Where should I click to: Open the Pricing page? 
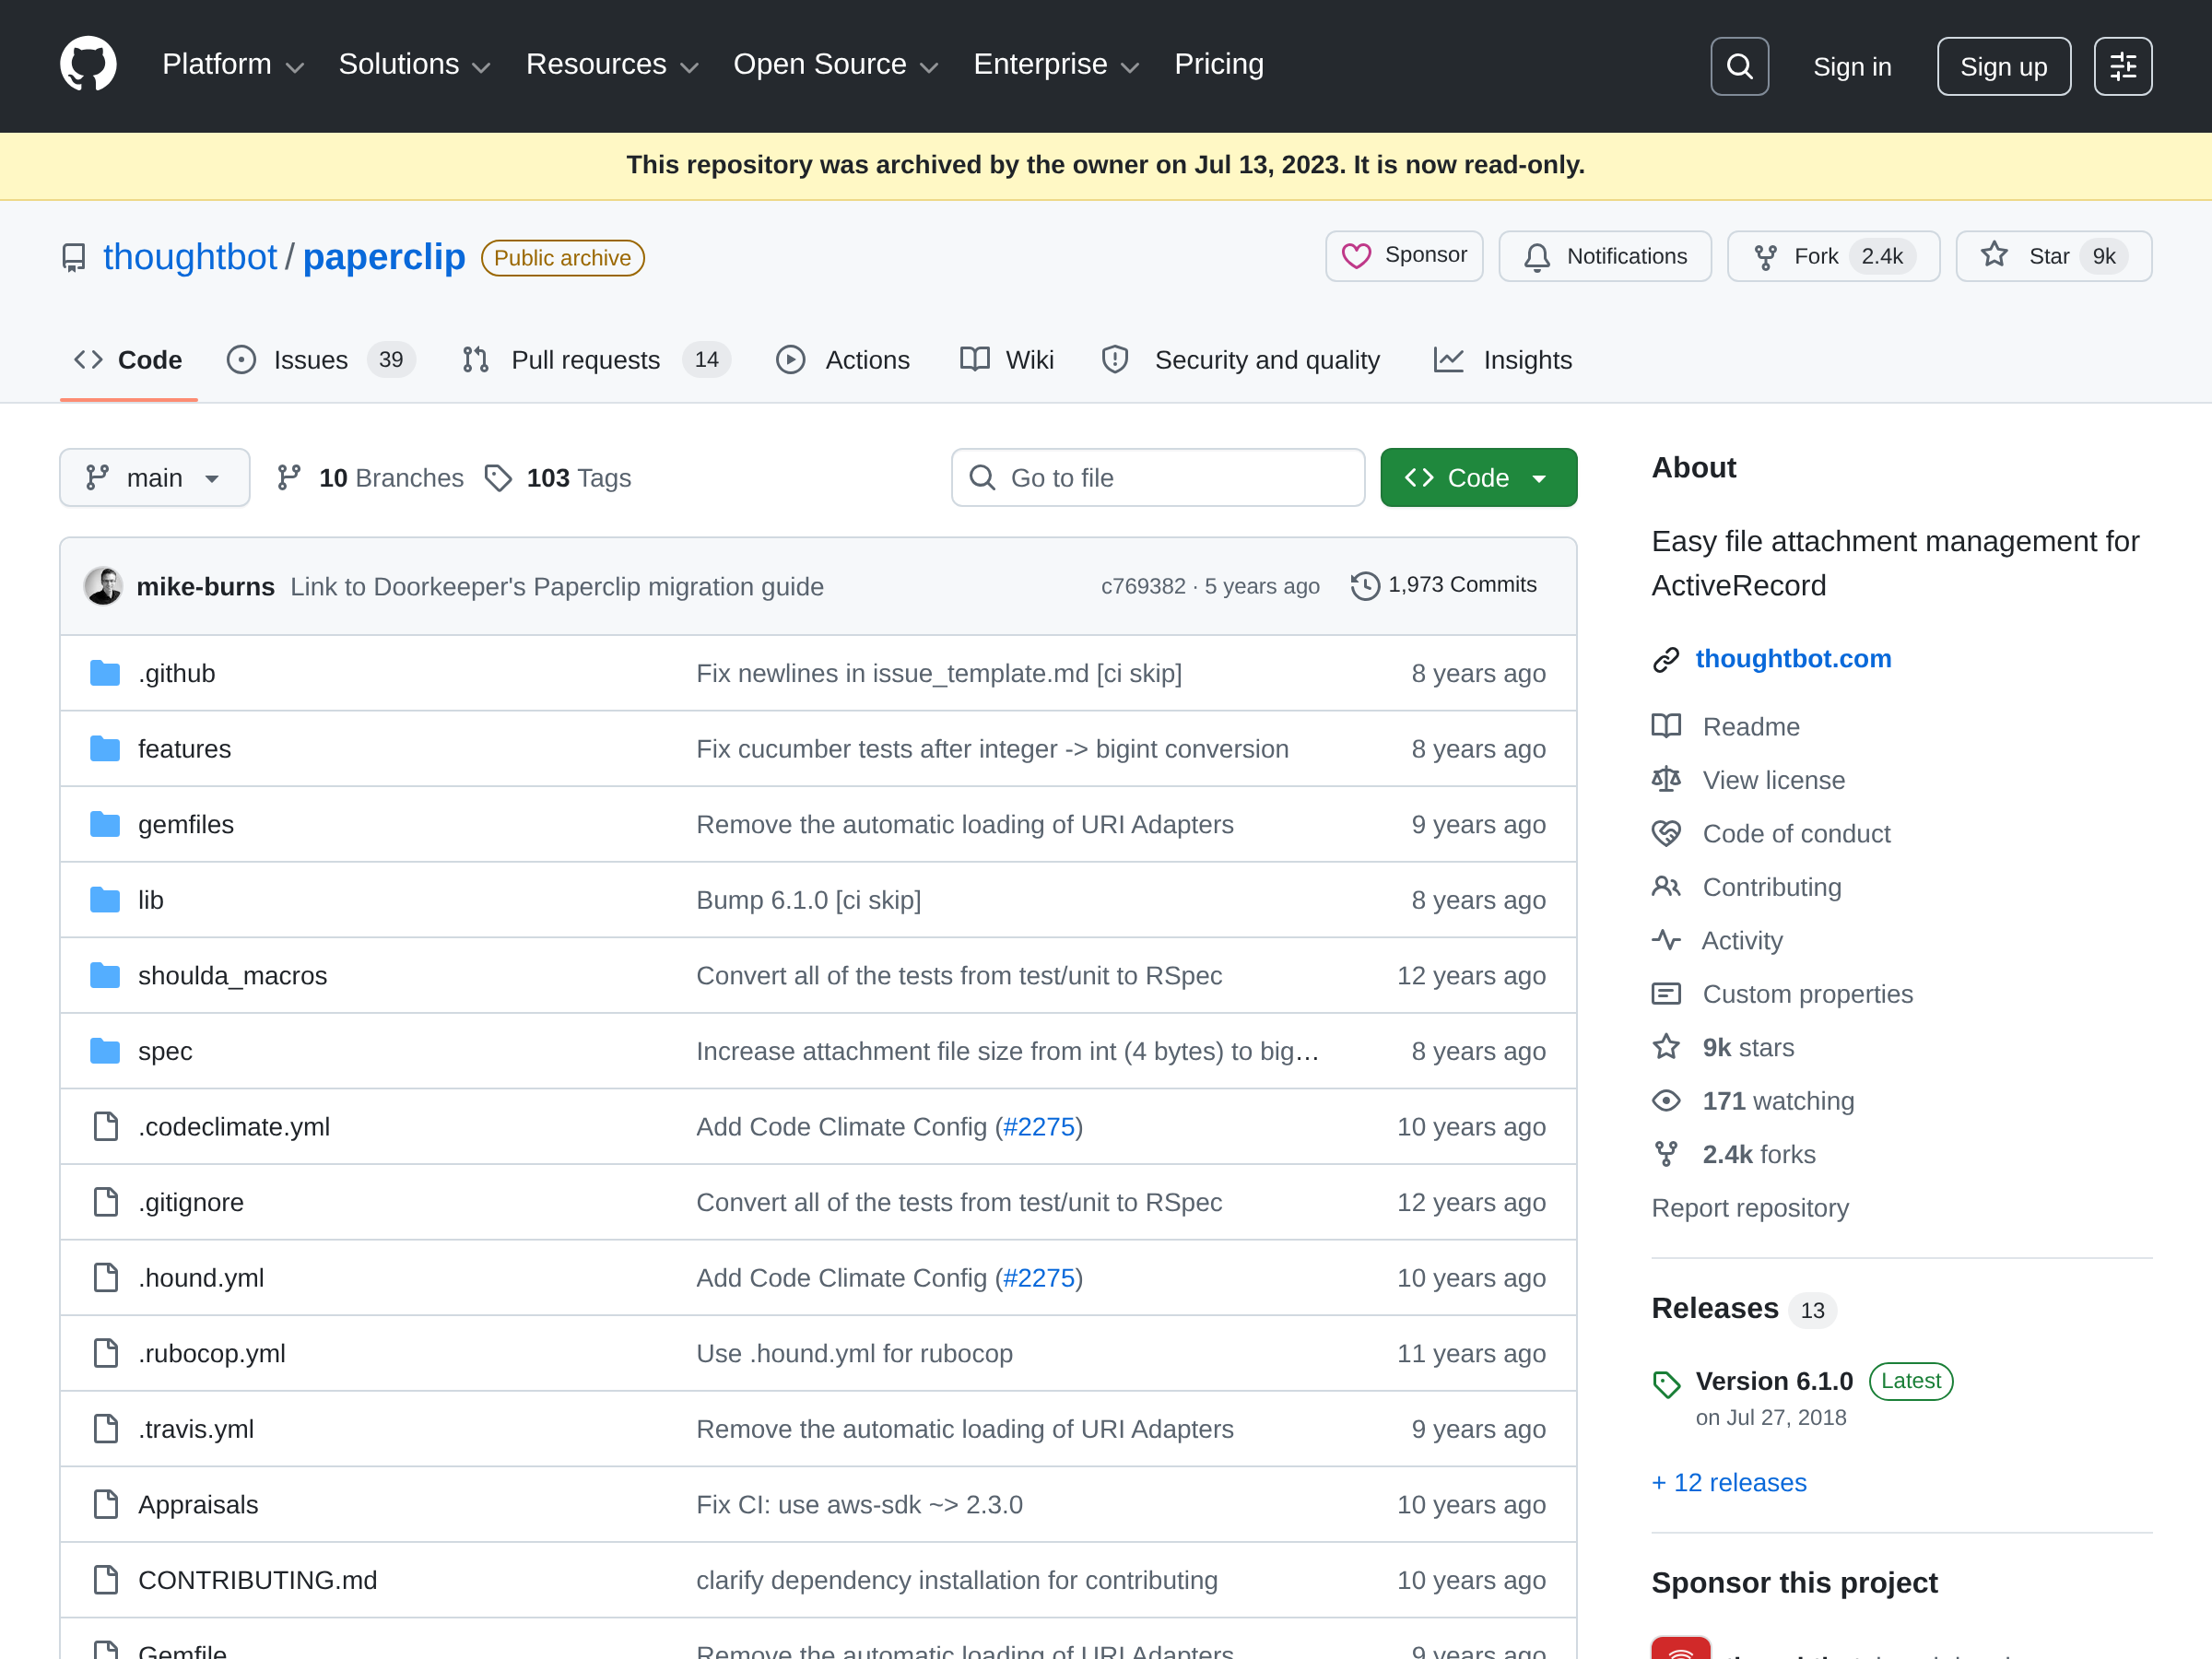(x=1219, y=65)
